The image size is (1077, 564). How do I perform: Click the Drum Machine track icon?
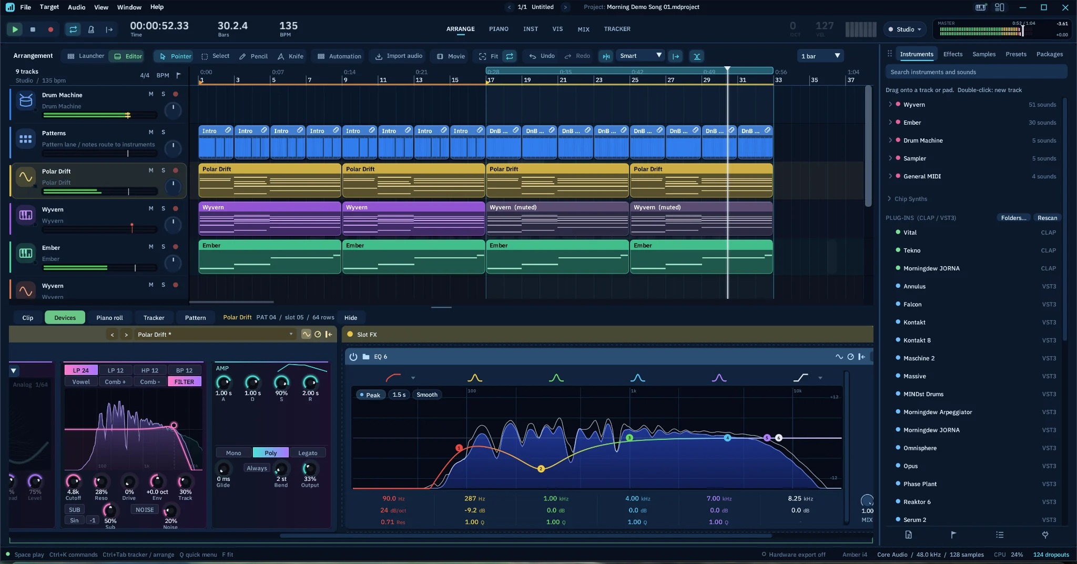[25, 100]
